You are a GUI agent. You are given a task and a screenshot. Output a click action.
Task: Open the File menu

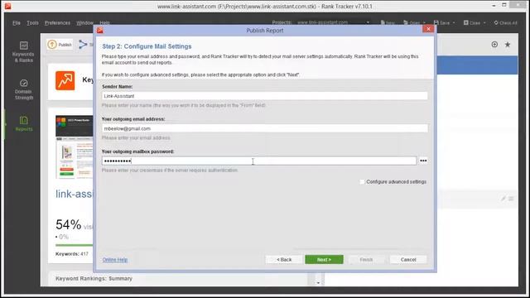click(17, 22)
